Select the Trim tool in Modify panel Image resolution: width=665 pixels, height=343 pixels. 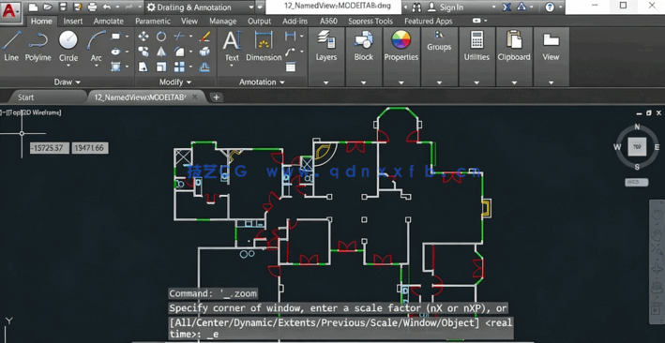179,37
